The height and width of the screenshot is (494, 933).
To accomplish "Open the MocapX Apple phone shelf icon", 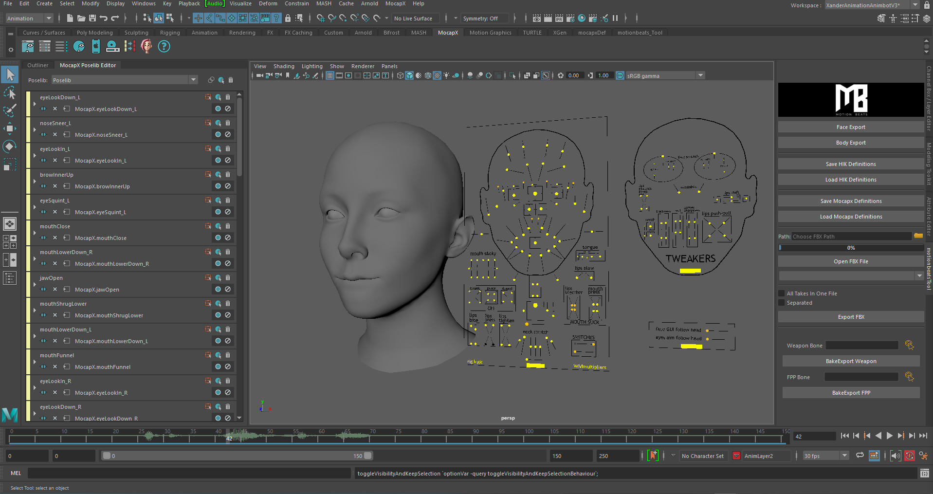I will pyautogui.click(x=96, y=46).
